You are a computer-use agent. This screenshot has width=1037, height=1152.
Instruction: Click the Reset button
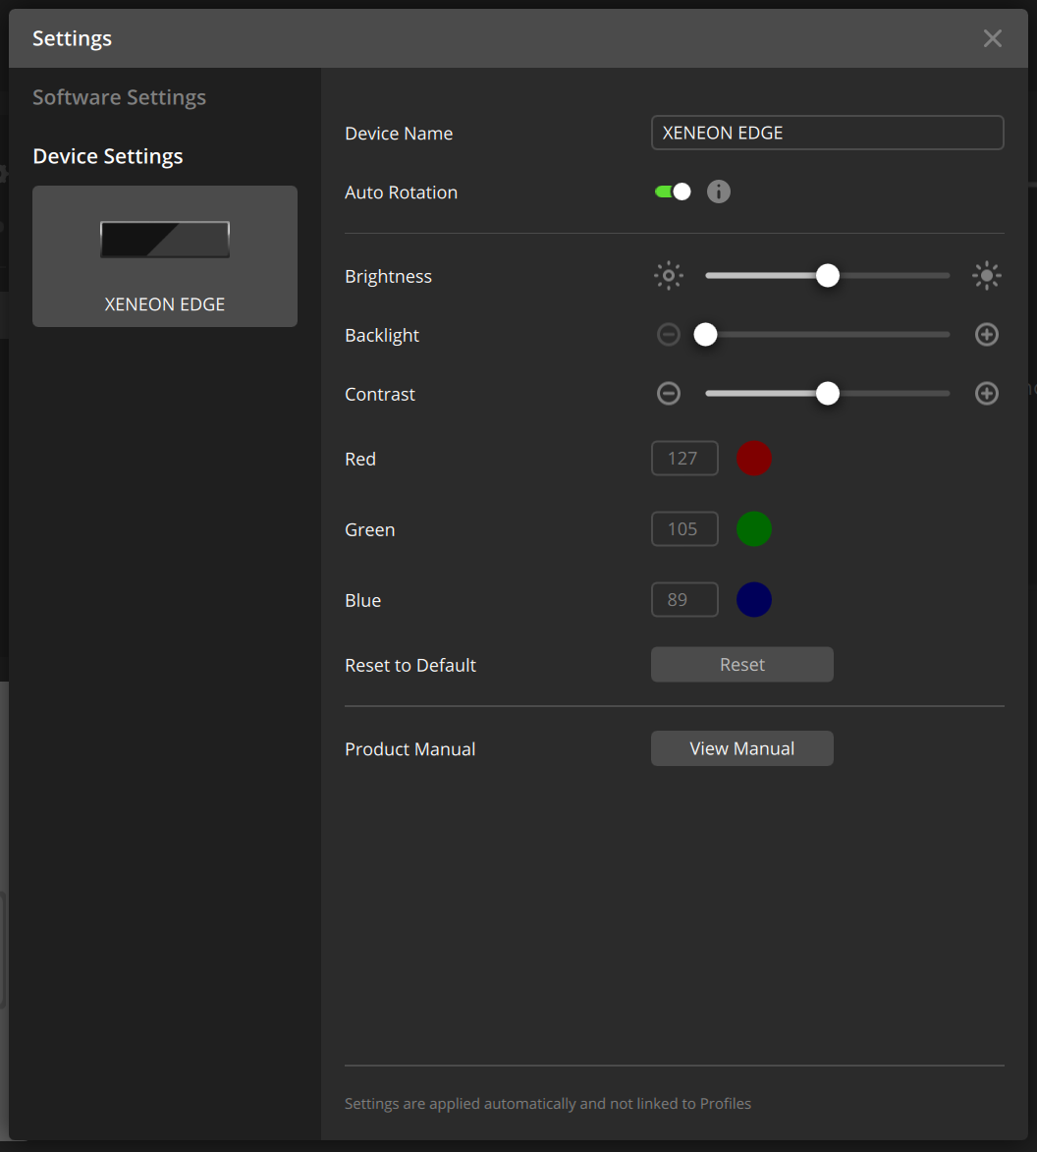(x=741, y=664)
